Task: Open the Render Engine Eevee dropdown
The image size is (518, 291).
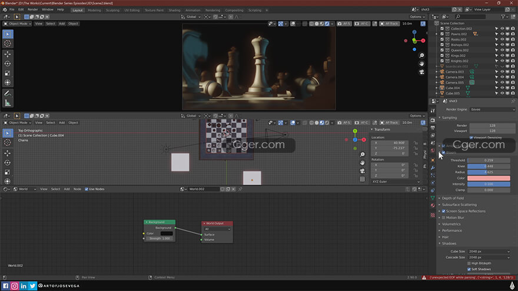Action: click(492, 109)
